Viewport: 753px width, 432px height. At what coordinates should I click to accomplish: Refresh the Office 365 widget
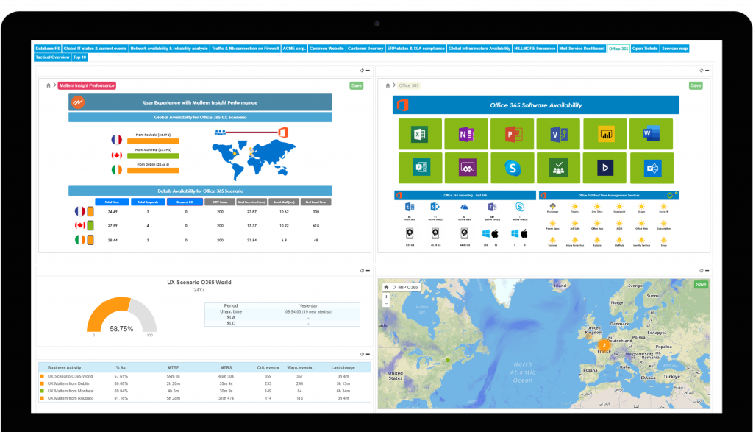click(x=701, y=71)
